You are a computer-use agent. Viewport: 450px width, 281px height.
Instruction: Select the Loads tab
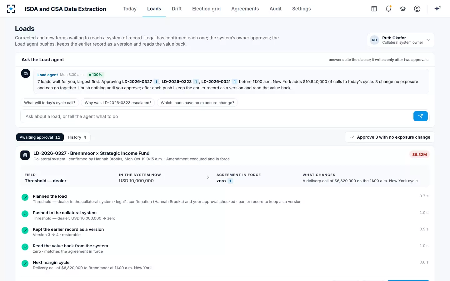click(x=154, y=9)
